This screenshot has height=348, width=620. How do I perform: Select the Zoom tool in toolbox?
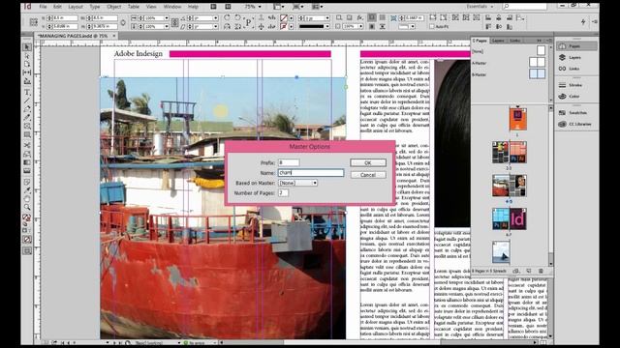[x=27, y=207]
